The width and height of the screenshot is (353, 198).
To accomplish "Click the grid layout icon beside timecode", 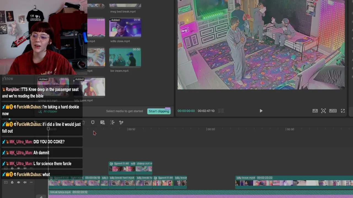I will pos(221,111).
